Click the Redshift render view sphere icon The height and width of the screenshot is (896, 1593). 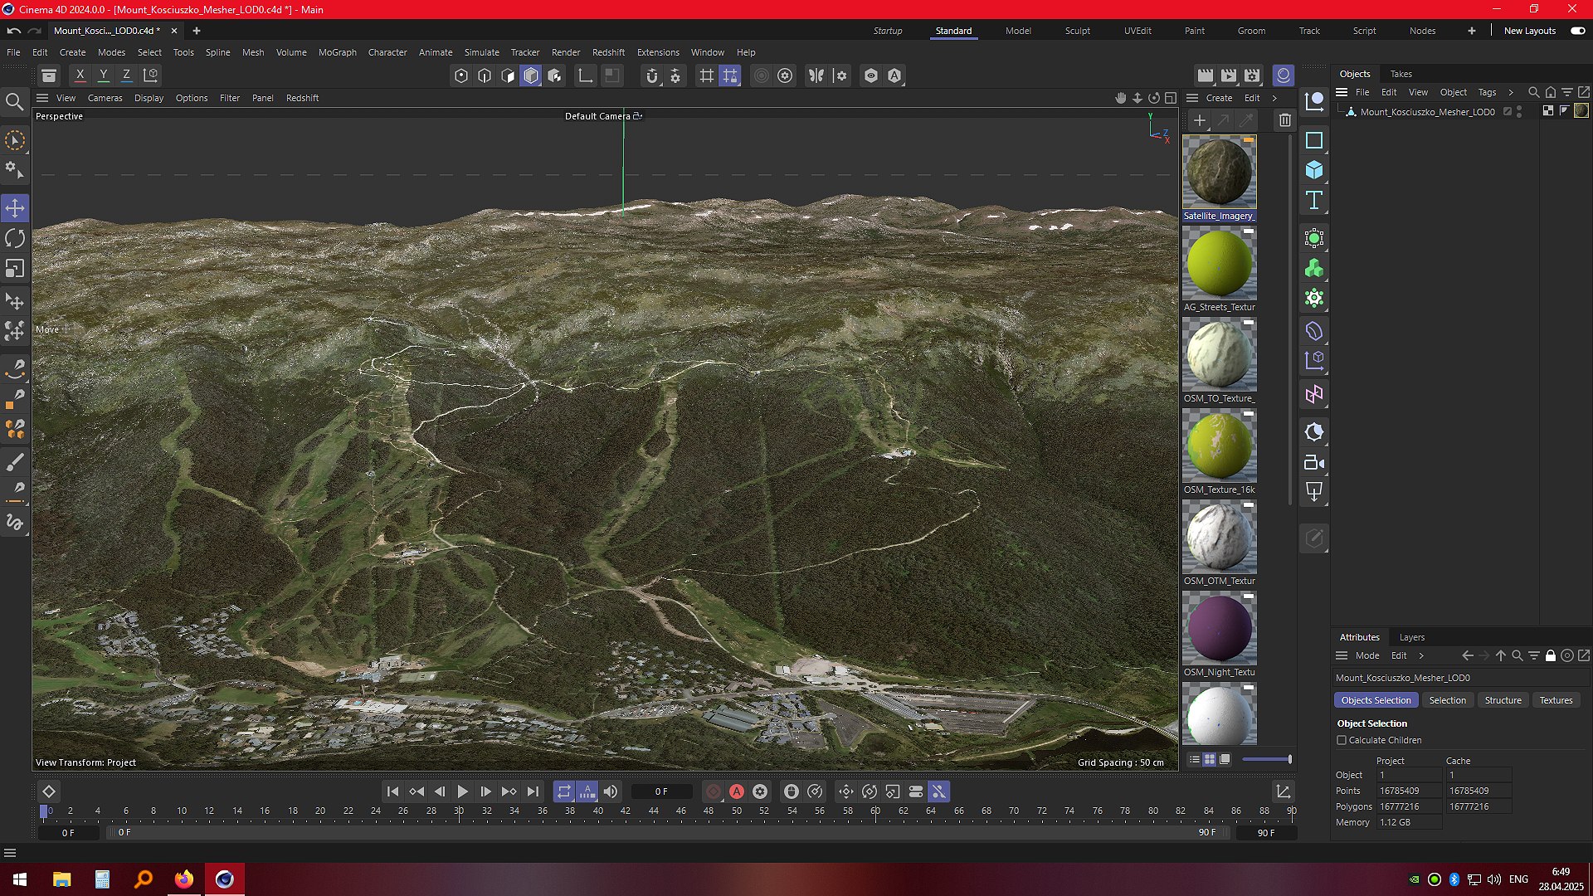pyautogui.click(x=1284, y=75)
